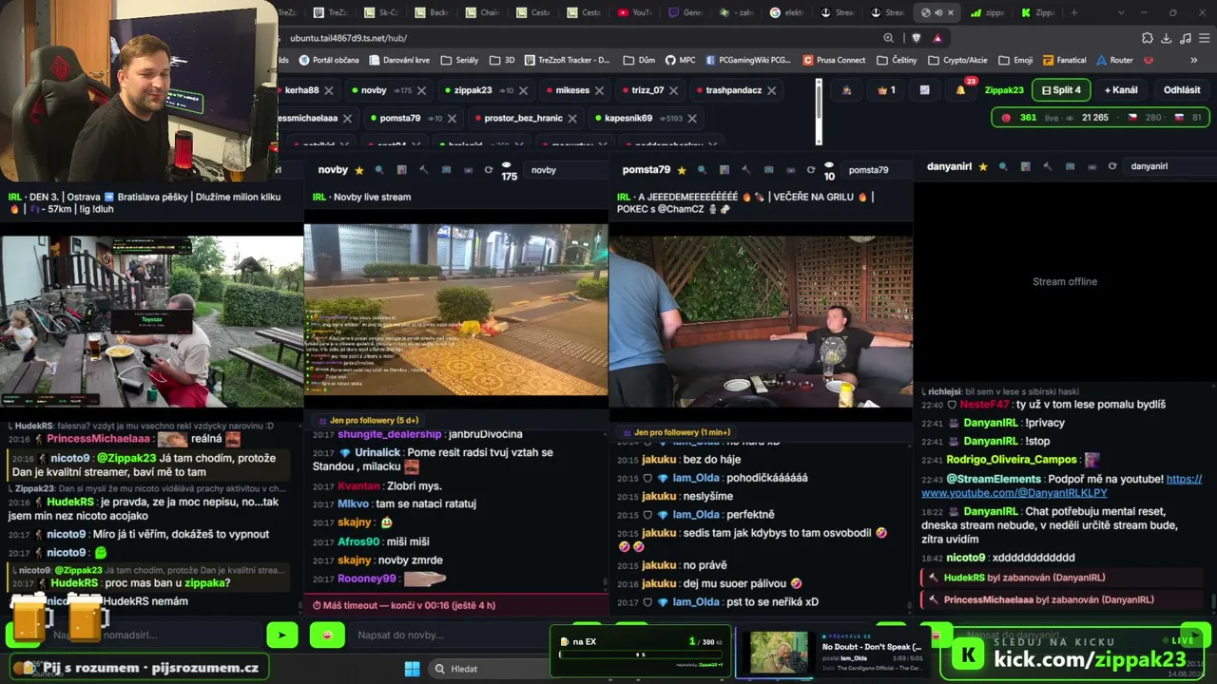
Task: Open emoji picker in novby chat
Action: point(327,635)
